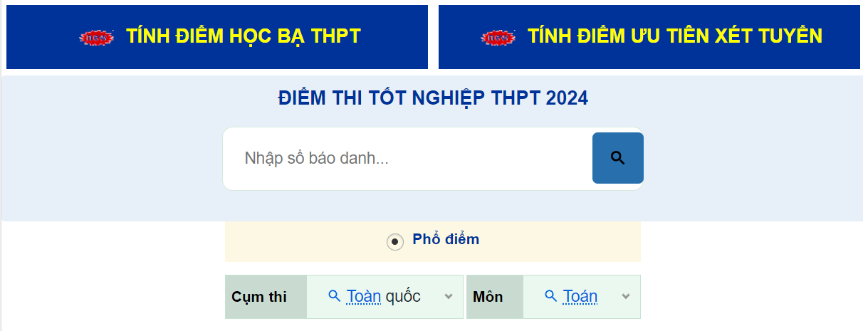Open the Toán subject selection
The width and height of the screenshot is (863, 331).
click(x=580, y=296)
